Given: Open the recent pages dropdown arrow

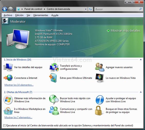Looking at the screenshot, I should coord(15,9).
